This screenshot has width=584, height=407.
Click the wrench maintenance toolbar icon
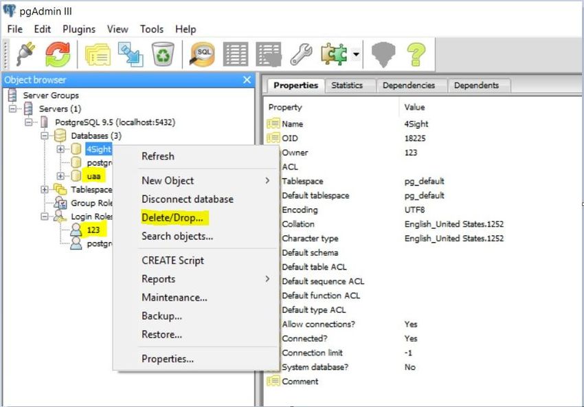[x=301, y=55]
